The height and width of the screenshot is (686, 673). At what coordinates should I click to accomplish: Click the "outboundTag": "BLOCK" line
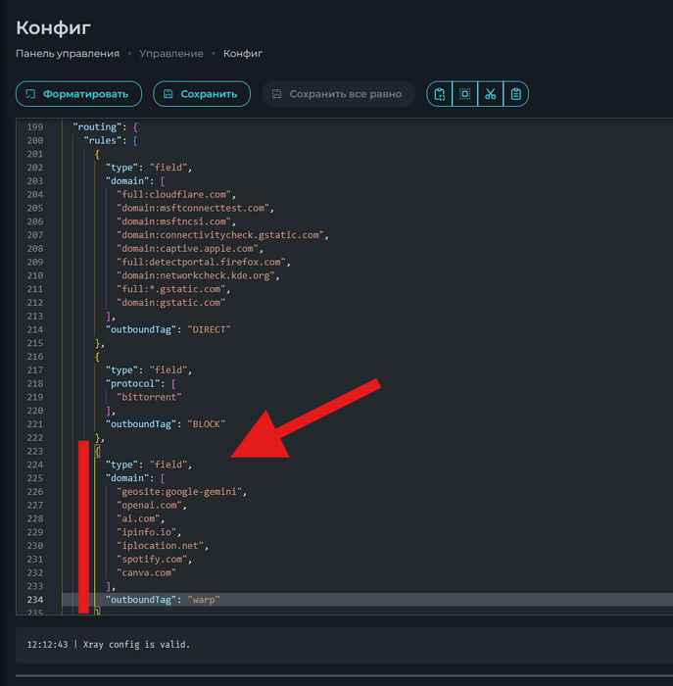(x=165, y=423)
